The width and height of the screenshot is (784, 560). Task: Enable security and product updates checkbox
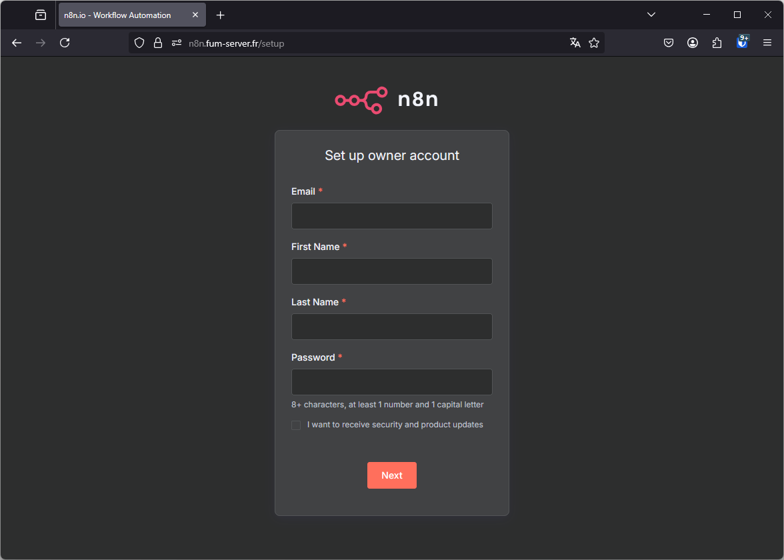tap(296, 425)
